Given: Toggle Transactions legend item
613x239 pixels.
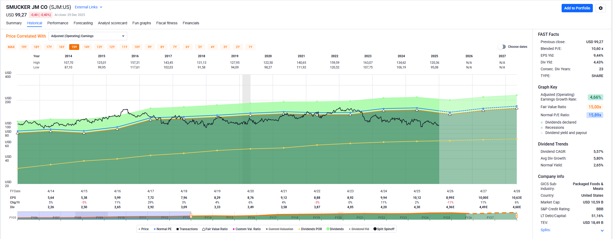Looking at the screenshot, I should 187,229.
